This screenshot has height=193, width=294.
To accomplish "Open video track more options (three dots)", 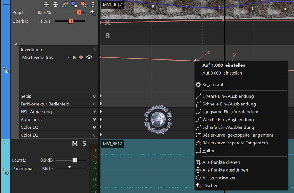I will click(6, 4).
